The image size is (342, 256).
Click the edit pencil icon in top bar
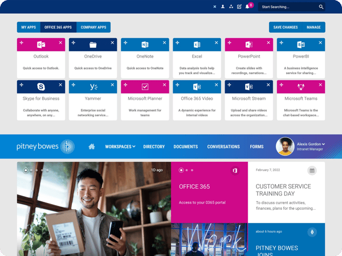(x=239, y=7)
